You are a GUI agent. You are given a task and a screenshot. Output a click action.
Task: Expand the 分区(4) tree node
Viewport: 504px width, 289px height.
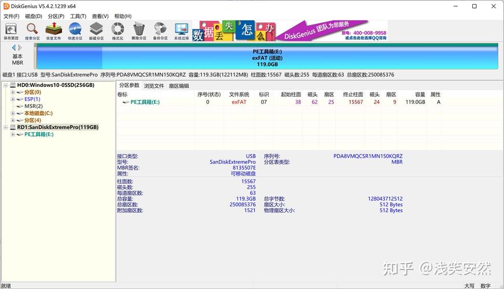(13, 120)
